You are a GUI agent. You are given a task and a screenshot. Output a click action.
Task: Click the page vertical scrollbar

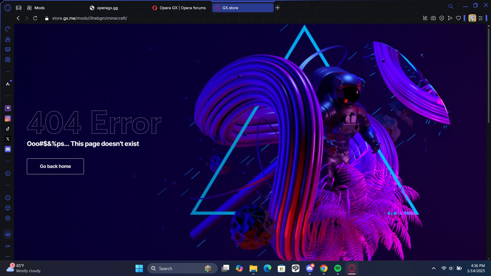(x=489, y=76)
